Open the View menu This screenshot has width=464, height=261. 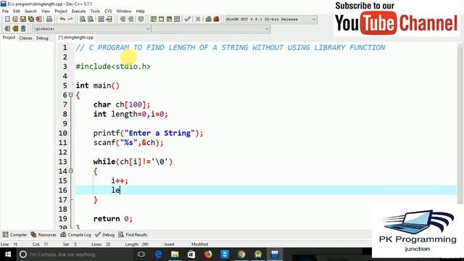[45, 12]
